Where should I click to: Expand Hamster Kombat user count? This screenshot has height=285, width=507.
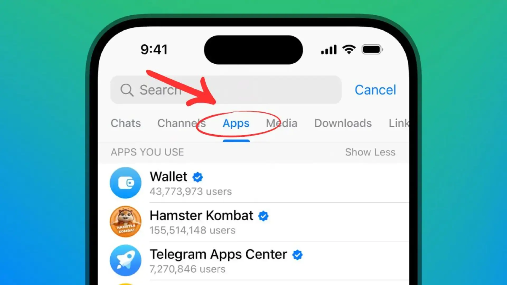point(193,230)
